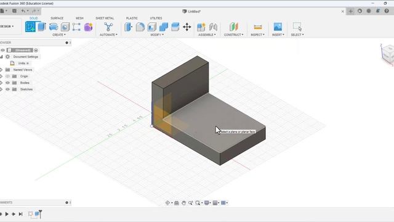Open the AUTOMATE dropdown menu
Screen dimensions: 394x222
tap(108, 35)
